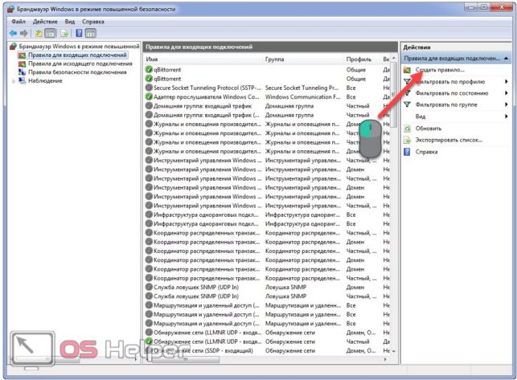Click Экспортировать список action
This screenshot has height=380, width=517.
449,140
